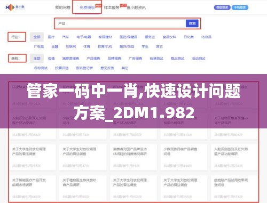Screen dimensions: 267x203
Task: Click the 手机登录 pill button
Action: pyautogui.click(x=240, y=7)
